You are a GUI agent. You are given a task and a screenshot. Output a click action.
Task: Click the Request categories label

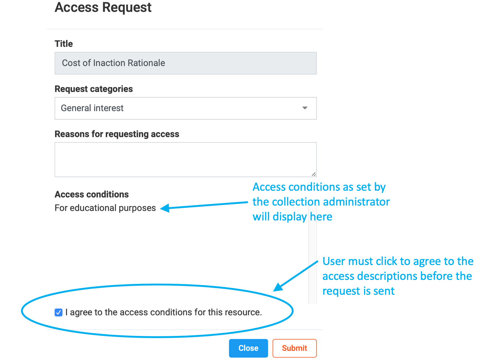(x=94, y=89)
